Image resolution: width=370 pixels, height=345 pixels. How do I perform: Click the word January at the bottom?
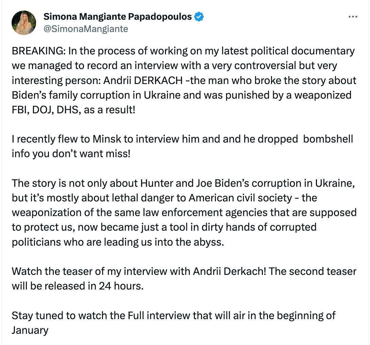tap(30, 330)
